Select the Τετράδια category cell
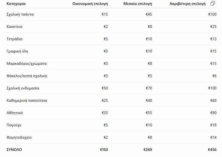Screen dimensions: 222x157 pyautogui.click(x=14, y=39)
